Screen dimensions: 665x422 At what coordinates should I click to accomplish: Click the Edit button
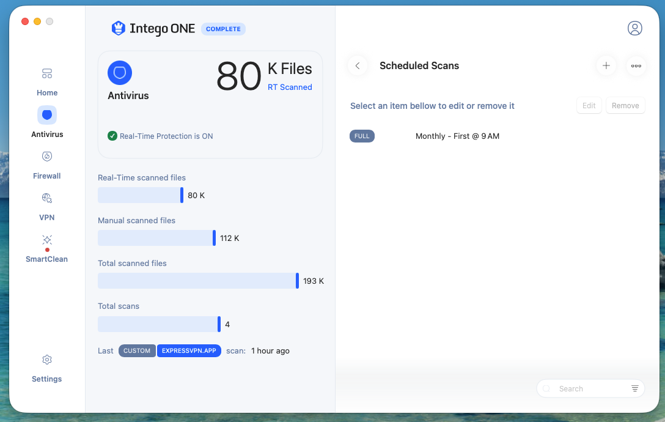click(x=589, y=105)
